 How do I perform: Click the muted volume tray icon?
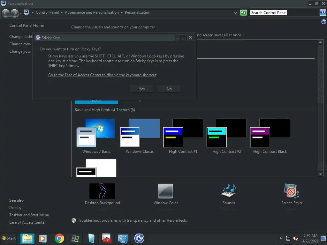tap(296, 239)
